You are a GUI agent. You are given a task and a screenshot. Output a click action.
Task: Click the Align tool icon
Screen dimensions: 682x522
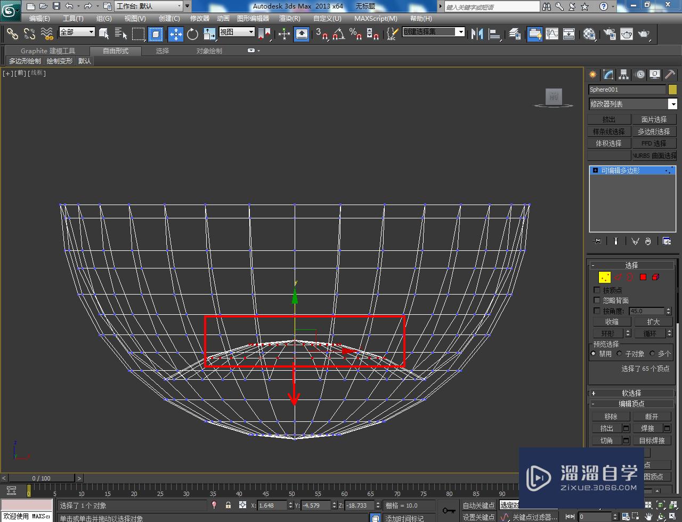(x=495, y=34)
